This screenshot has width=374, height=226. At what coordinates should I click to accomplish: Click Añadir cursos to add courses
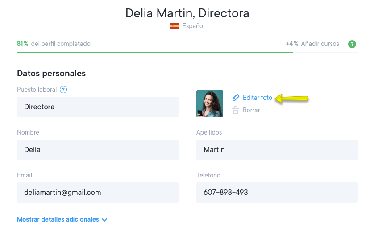tap(320, 44)
